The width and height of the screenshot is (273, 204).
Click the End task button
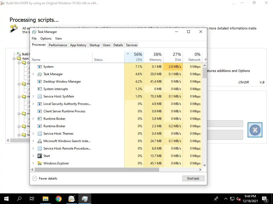[x=193, y=178]
